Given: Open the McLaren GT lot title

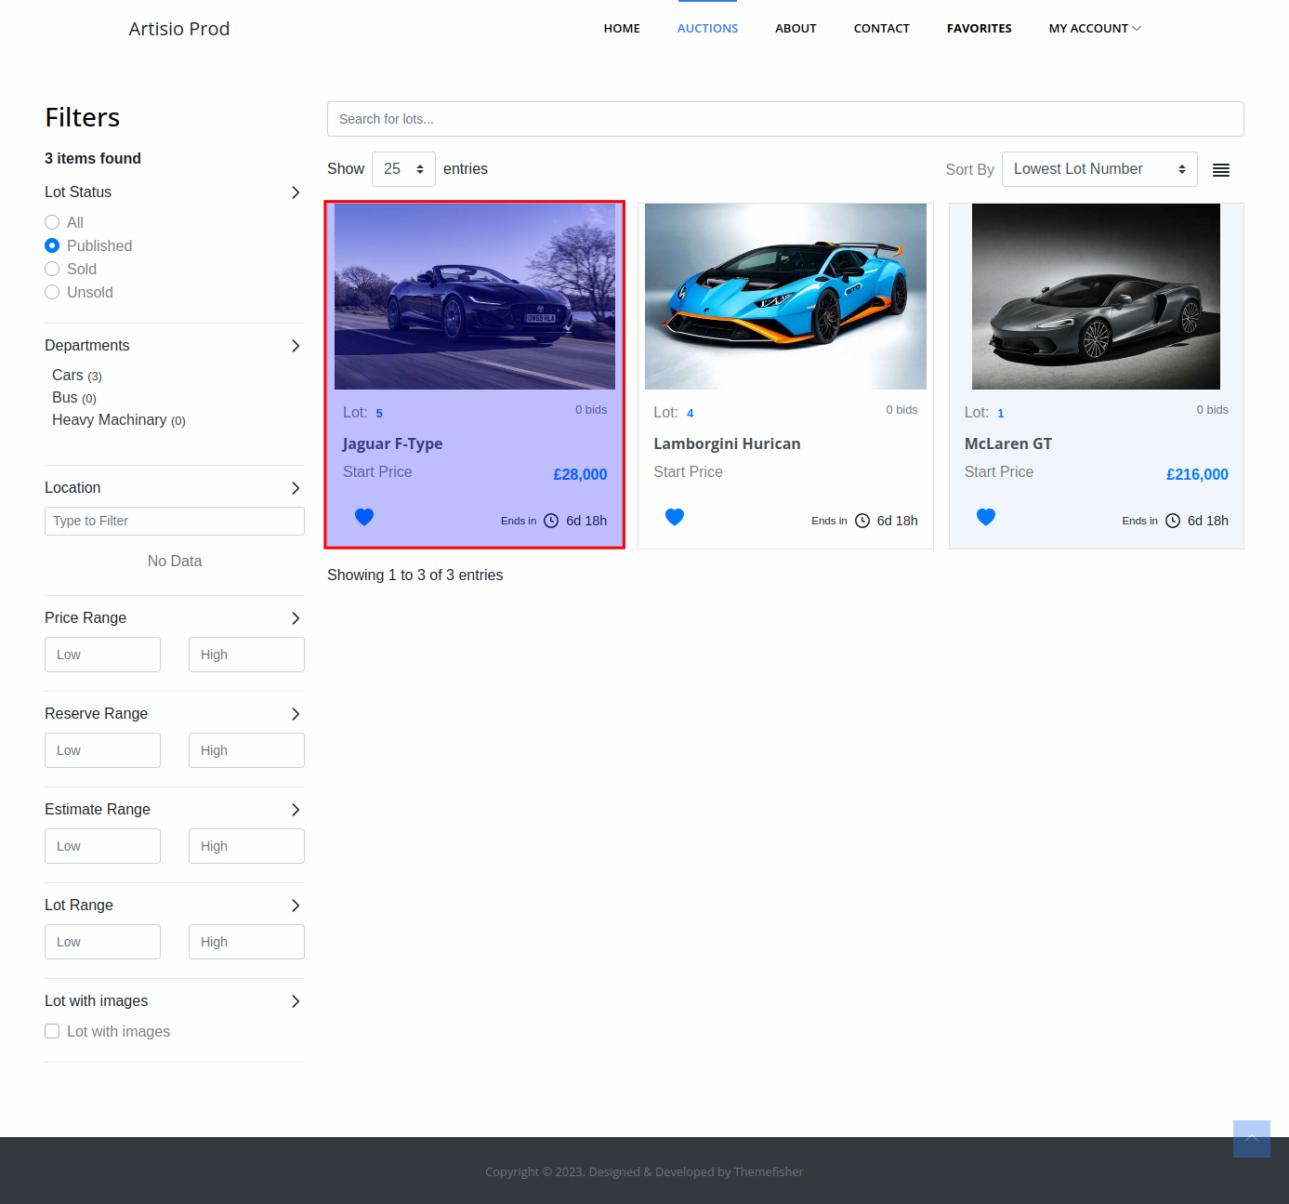Looking at the screenshot, I should 1008,443.
